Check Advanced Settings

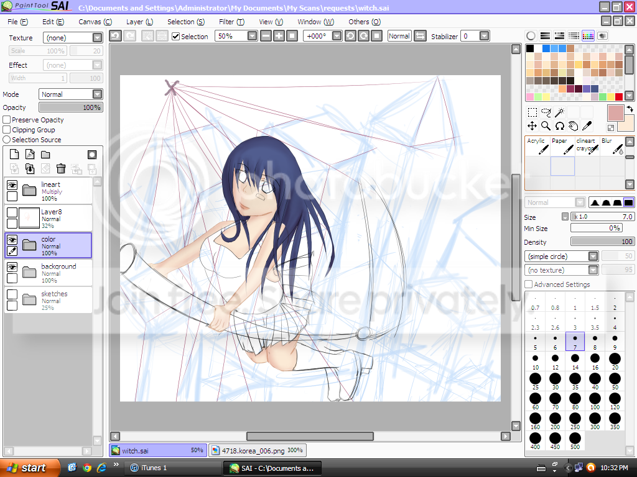click(x=529, y=284)
